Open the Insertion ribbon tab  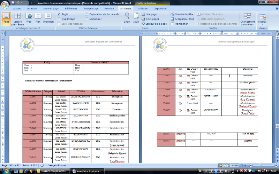(32, 8)
